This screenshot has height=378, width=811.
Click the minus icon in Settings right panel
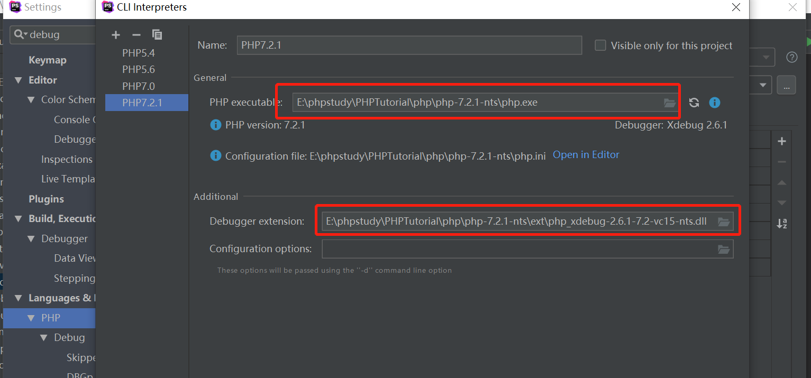[782, 162]
